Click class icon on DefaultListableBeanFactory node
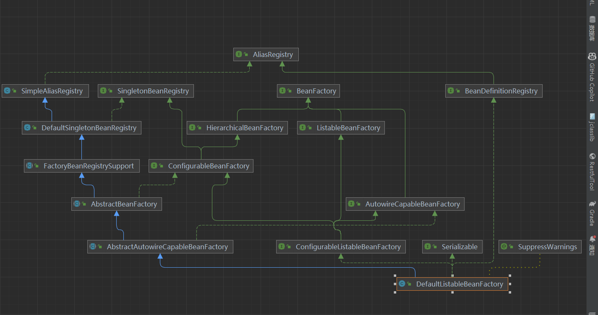This screenshot has height=315, width=598. pyautogui.click(x=402, y=284)
